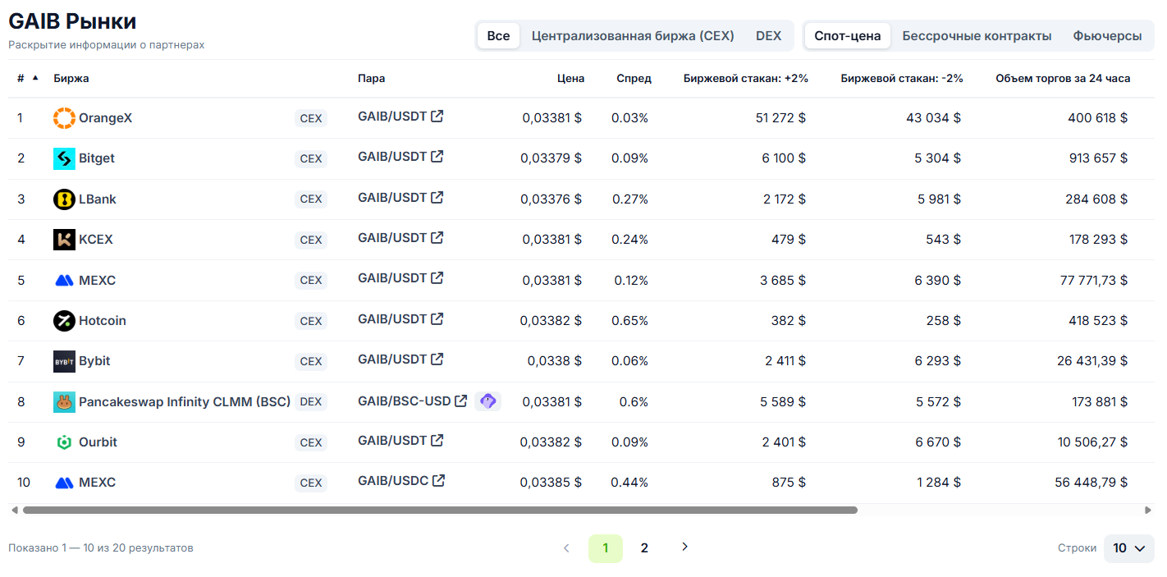
Task: Click the horizontal table scrollbar
Action: 440,510
